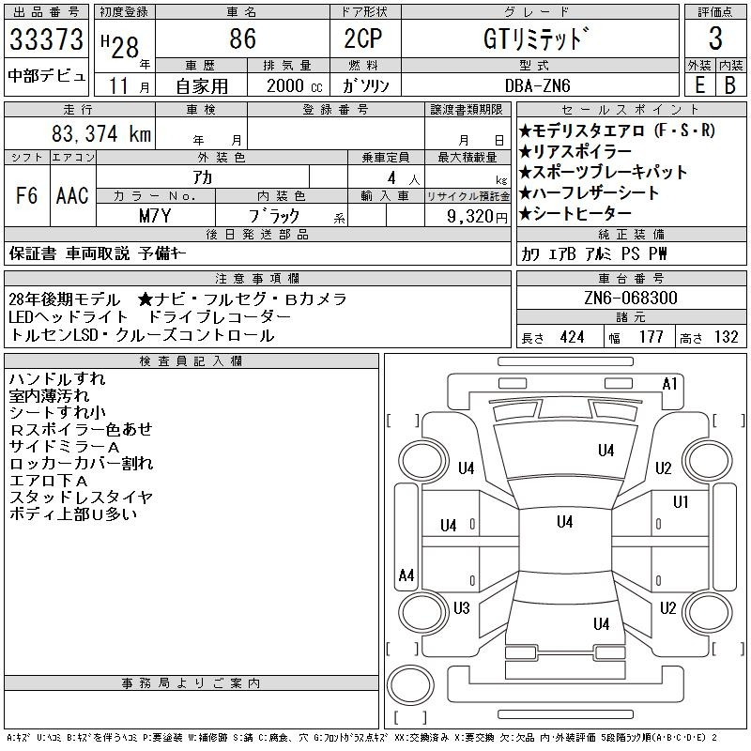Click the chassis number ZN6-068300

tap(631, 299)
